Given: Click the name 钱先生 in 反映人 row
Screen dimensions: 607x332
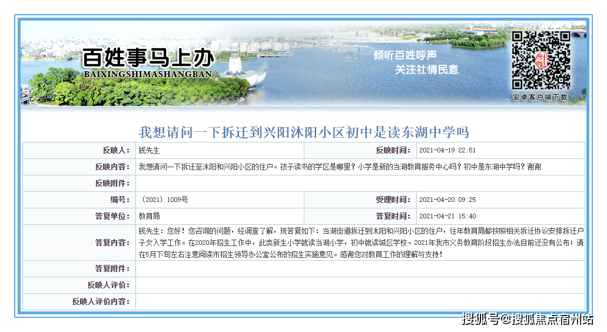Looking at the screenshot, I should (149, 151).
